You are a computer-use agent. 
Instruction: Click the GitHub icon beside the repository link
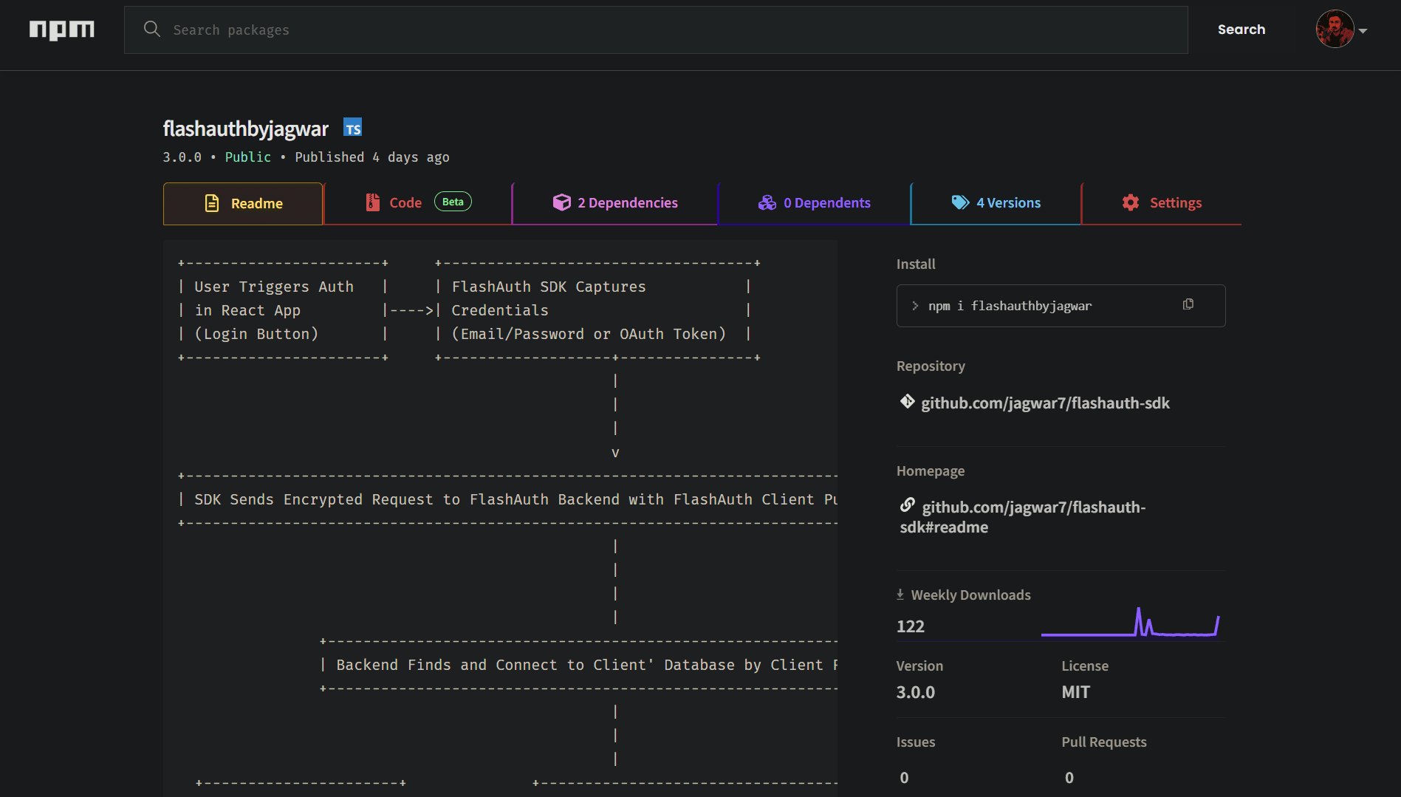click(x=906, y=402)
